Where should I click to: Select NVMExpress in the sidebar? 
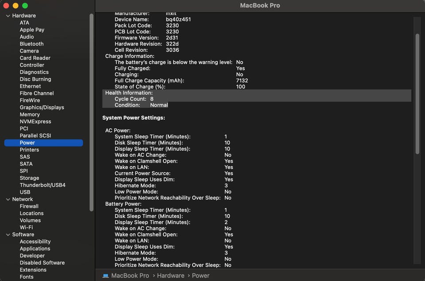click(x=35, y=122)
